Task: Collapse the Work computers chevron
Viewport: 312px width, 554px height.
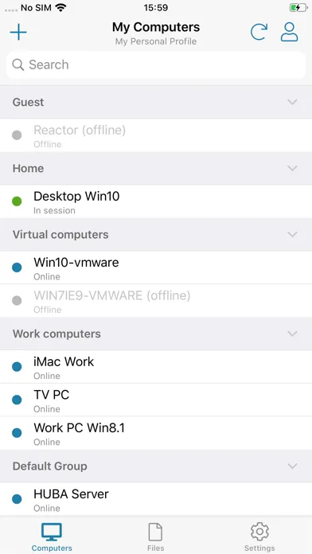Action: [x=292, y=334]
